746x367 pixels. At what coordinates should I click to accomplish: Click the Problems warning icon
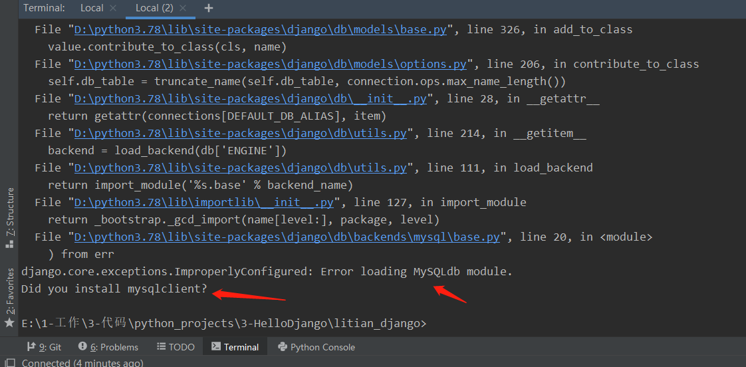[x=83, y=346]
